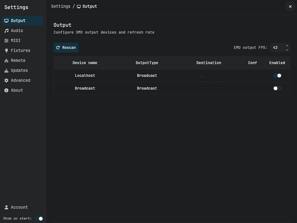Click the Enabled column header
Screen dimensions: 297x223
(277, 63)
